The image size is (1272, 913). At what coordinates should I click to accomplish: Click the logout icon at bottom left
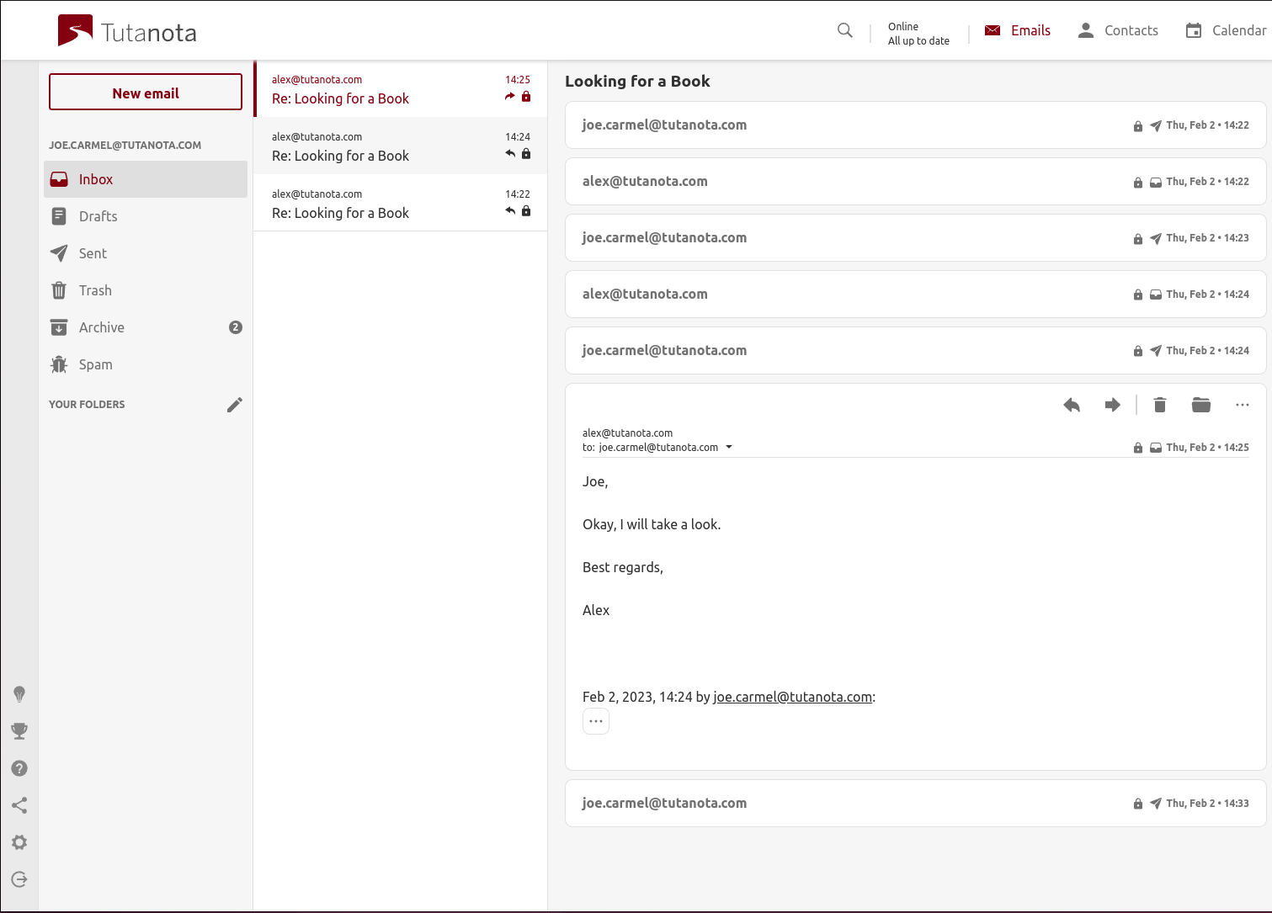pos(19,879)
